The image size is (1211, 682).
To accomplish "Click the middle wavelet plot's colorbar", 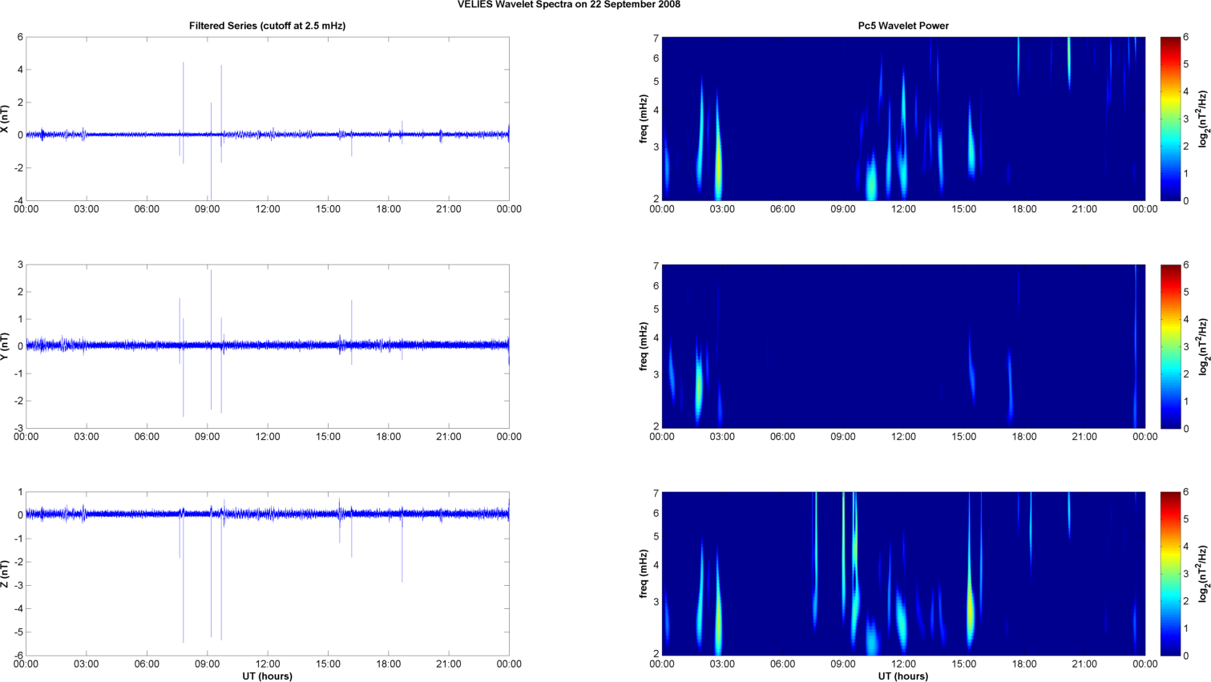I will pyautogui.click(x=1170, y=346).
